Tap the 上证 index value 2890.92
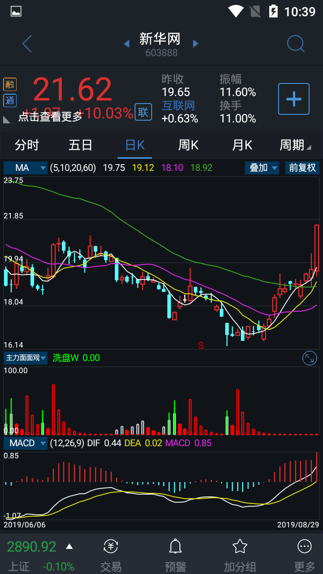This screenshot has width=323, height=574. (31, 547)
